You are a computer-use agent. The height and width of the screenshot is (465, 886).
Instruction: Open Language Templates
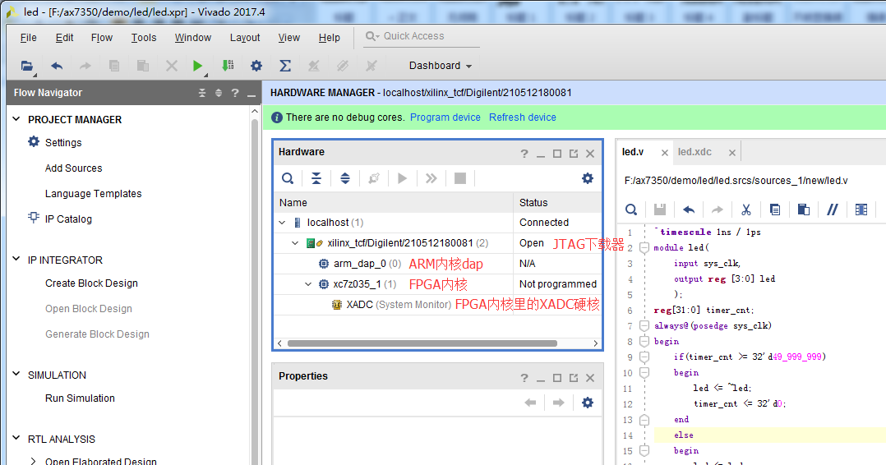tap(93, 193)
